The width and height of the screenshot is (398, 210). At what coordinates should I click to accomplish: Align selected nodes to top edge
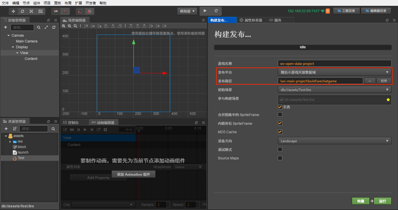point(86,26)
